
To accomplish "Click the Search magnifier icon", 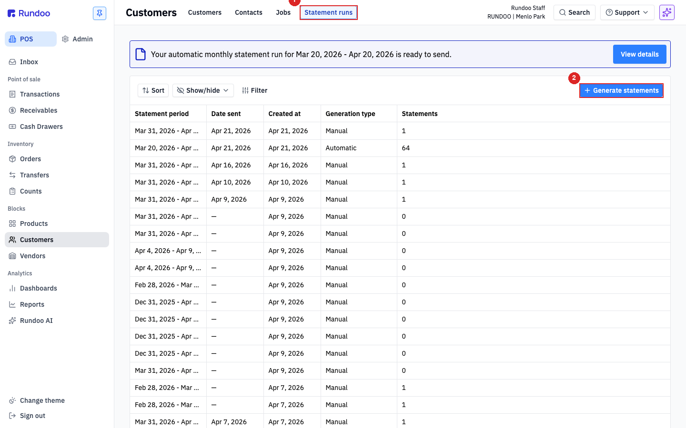I will coord(563,12).
